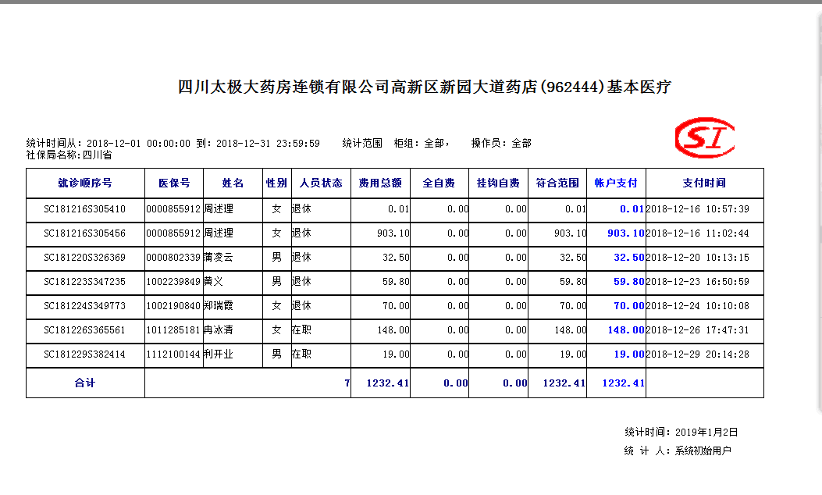Click the end time 2018-12-31 23:59:59
This screenshot has height=495, width=822.
tap(268, 143)
